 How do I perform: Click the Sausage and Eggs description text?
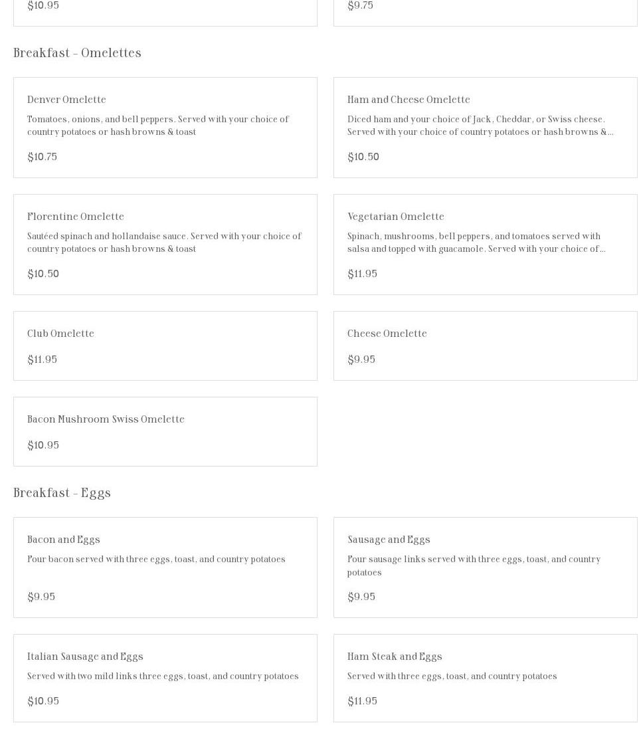click(474, 566)
